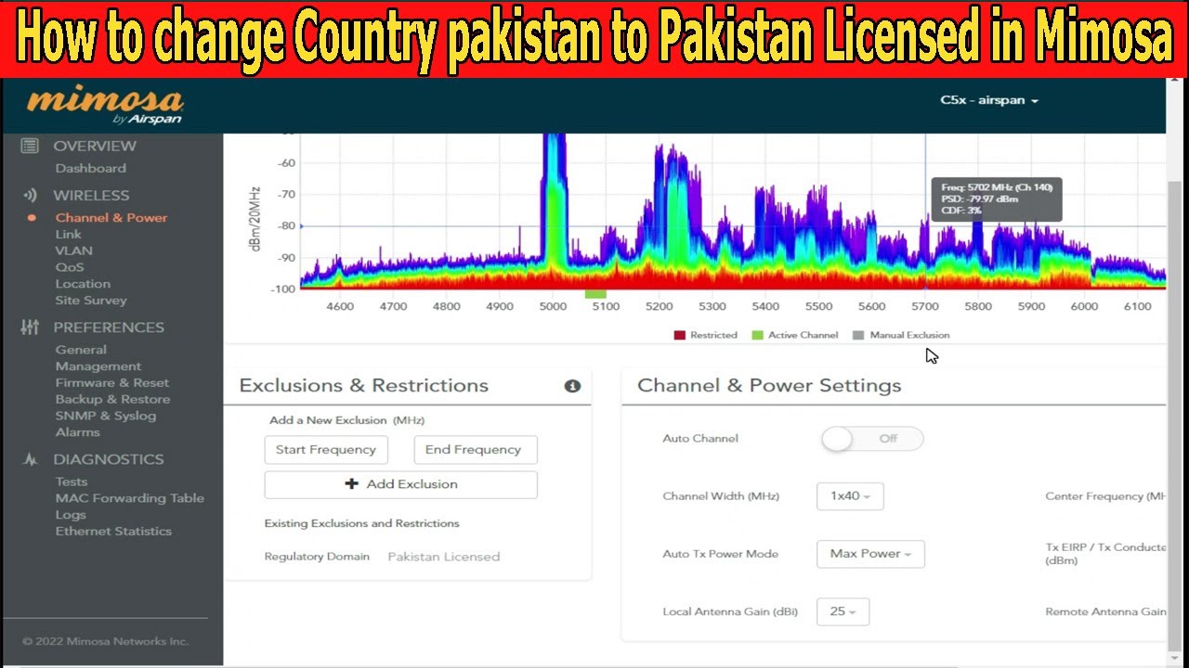Click the Mimosa by Airspan logo
The width and height of the screenshot is (1189, 668).
click(105, 106)
